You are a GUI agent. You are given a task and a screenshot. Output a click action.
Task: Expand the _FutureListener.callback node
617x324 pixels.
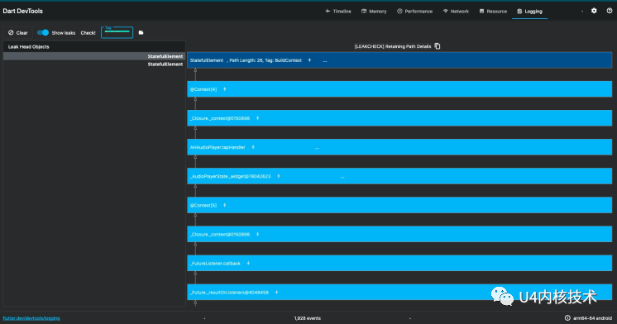(x=248, y=263)
